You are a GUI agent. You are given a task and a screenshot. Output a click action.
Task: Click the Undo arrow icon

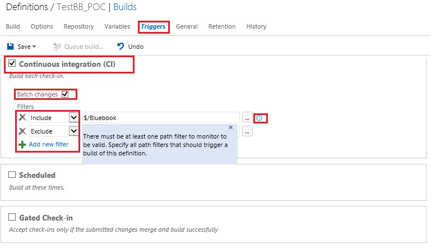(x=121, y=46)
